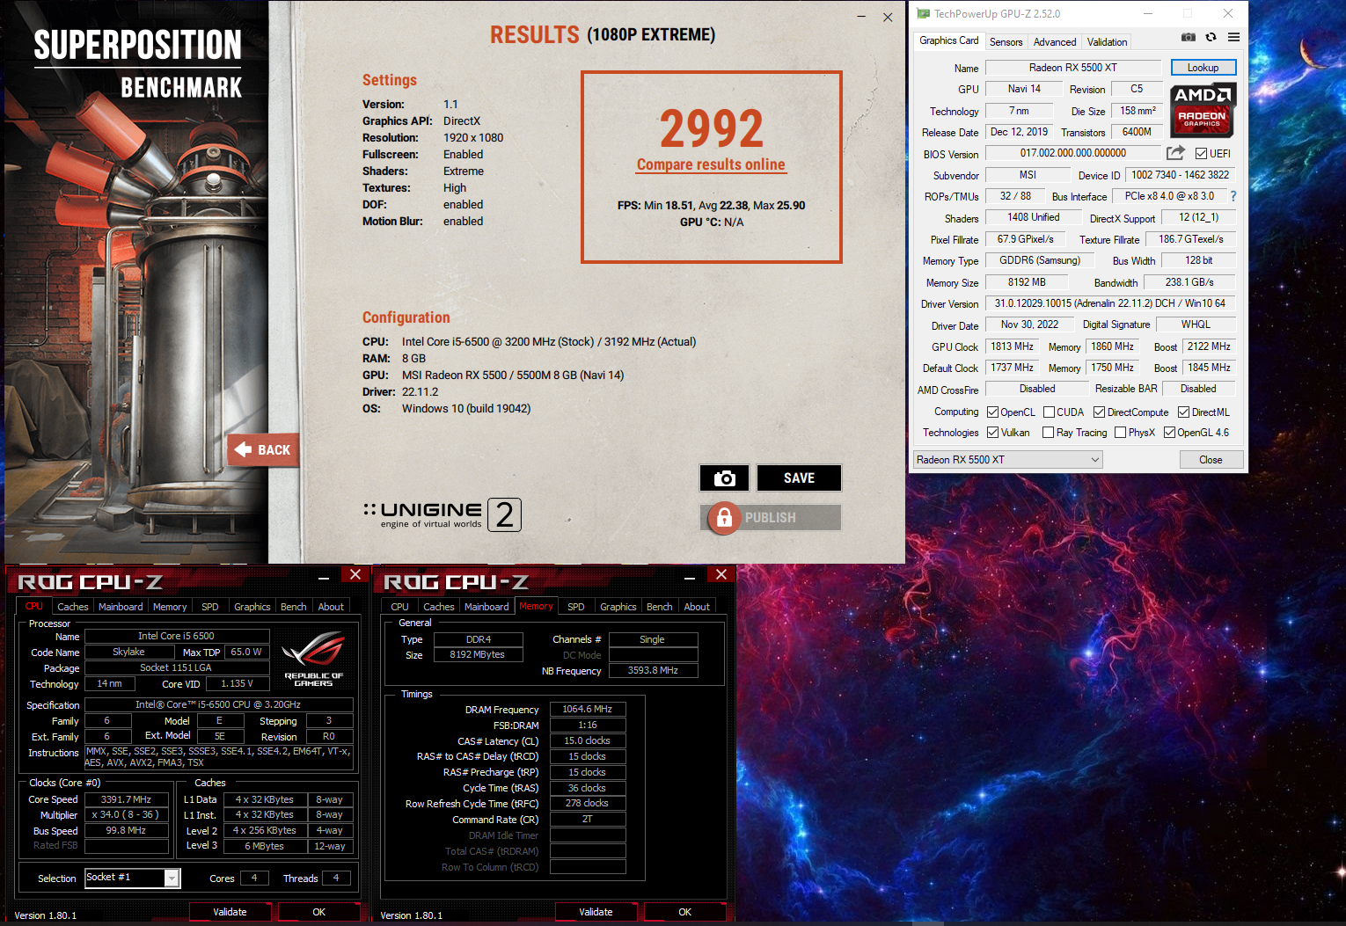Click the Close button in GPU-Z
The image size is (1346, 926).
1211,460
